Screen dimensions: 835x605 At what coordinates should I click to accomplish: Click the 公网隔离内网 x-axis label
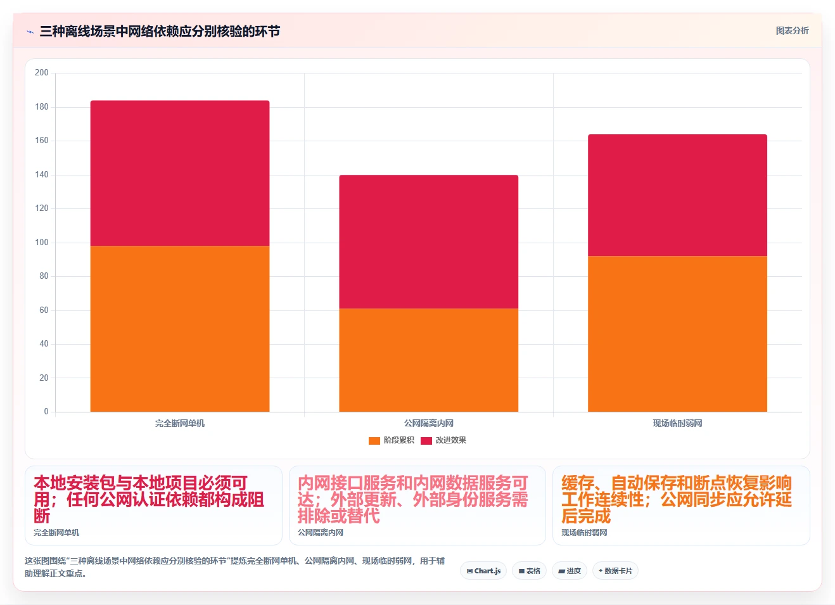(x=429, y=423)
